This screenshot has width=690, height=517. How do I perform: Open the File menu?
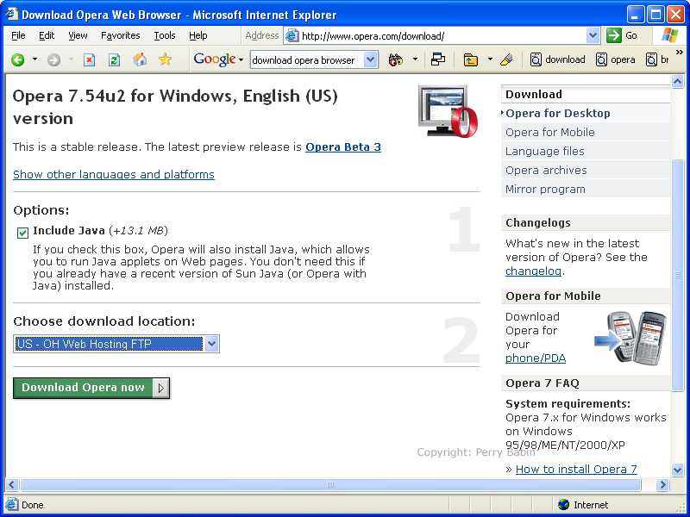coord(18,35)
